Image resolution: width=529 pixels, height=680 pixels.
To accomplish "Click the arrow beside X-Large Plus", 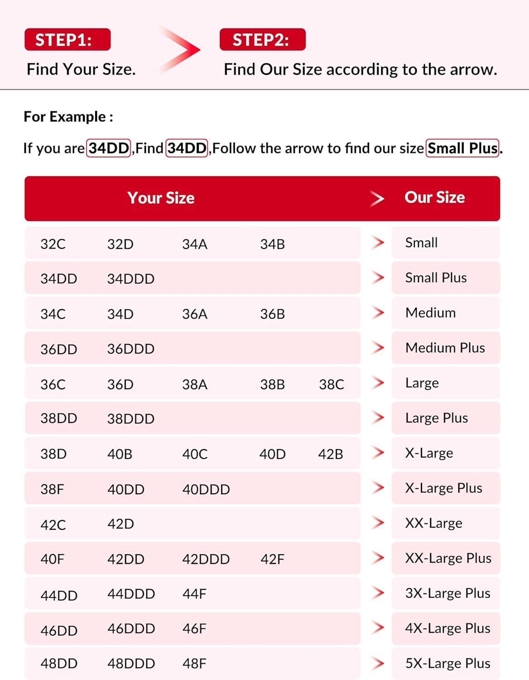I will pos(378,488).
